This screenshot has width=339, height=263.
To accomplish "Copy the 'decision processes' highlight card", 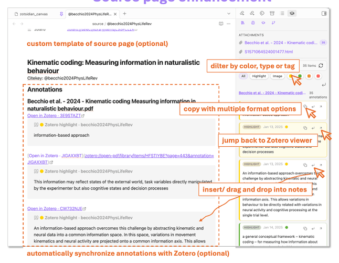I will click(305, 128).
